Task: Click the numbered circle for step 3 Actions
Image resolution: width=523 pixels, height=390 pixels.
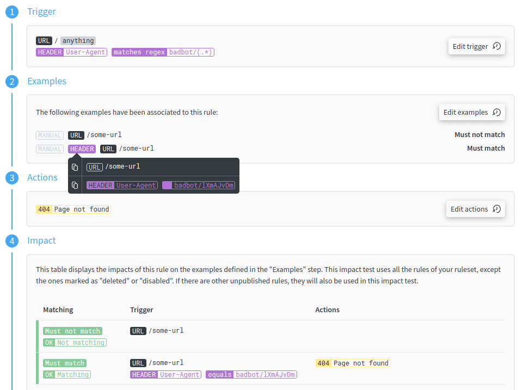Action: pyautogui.click(x=12, y=177)
